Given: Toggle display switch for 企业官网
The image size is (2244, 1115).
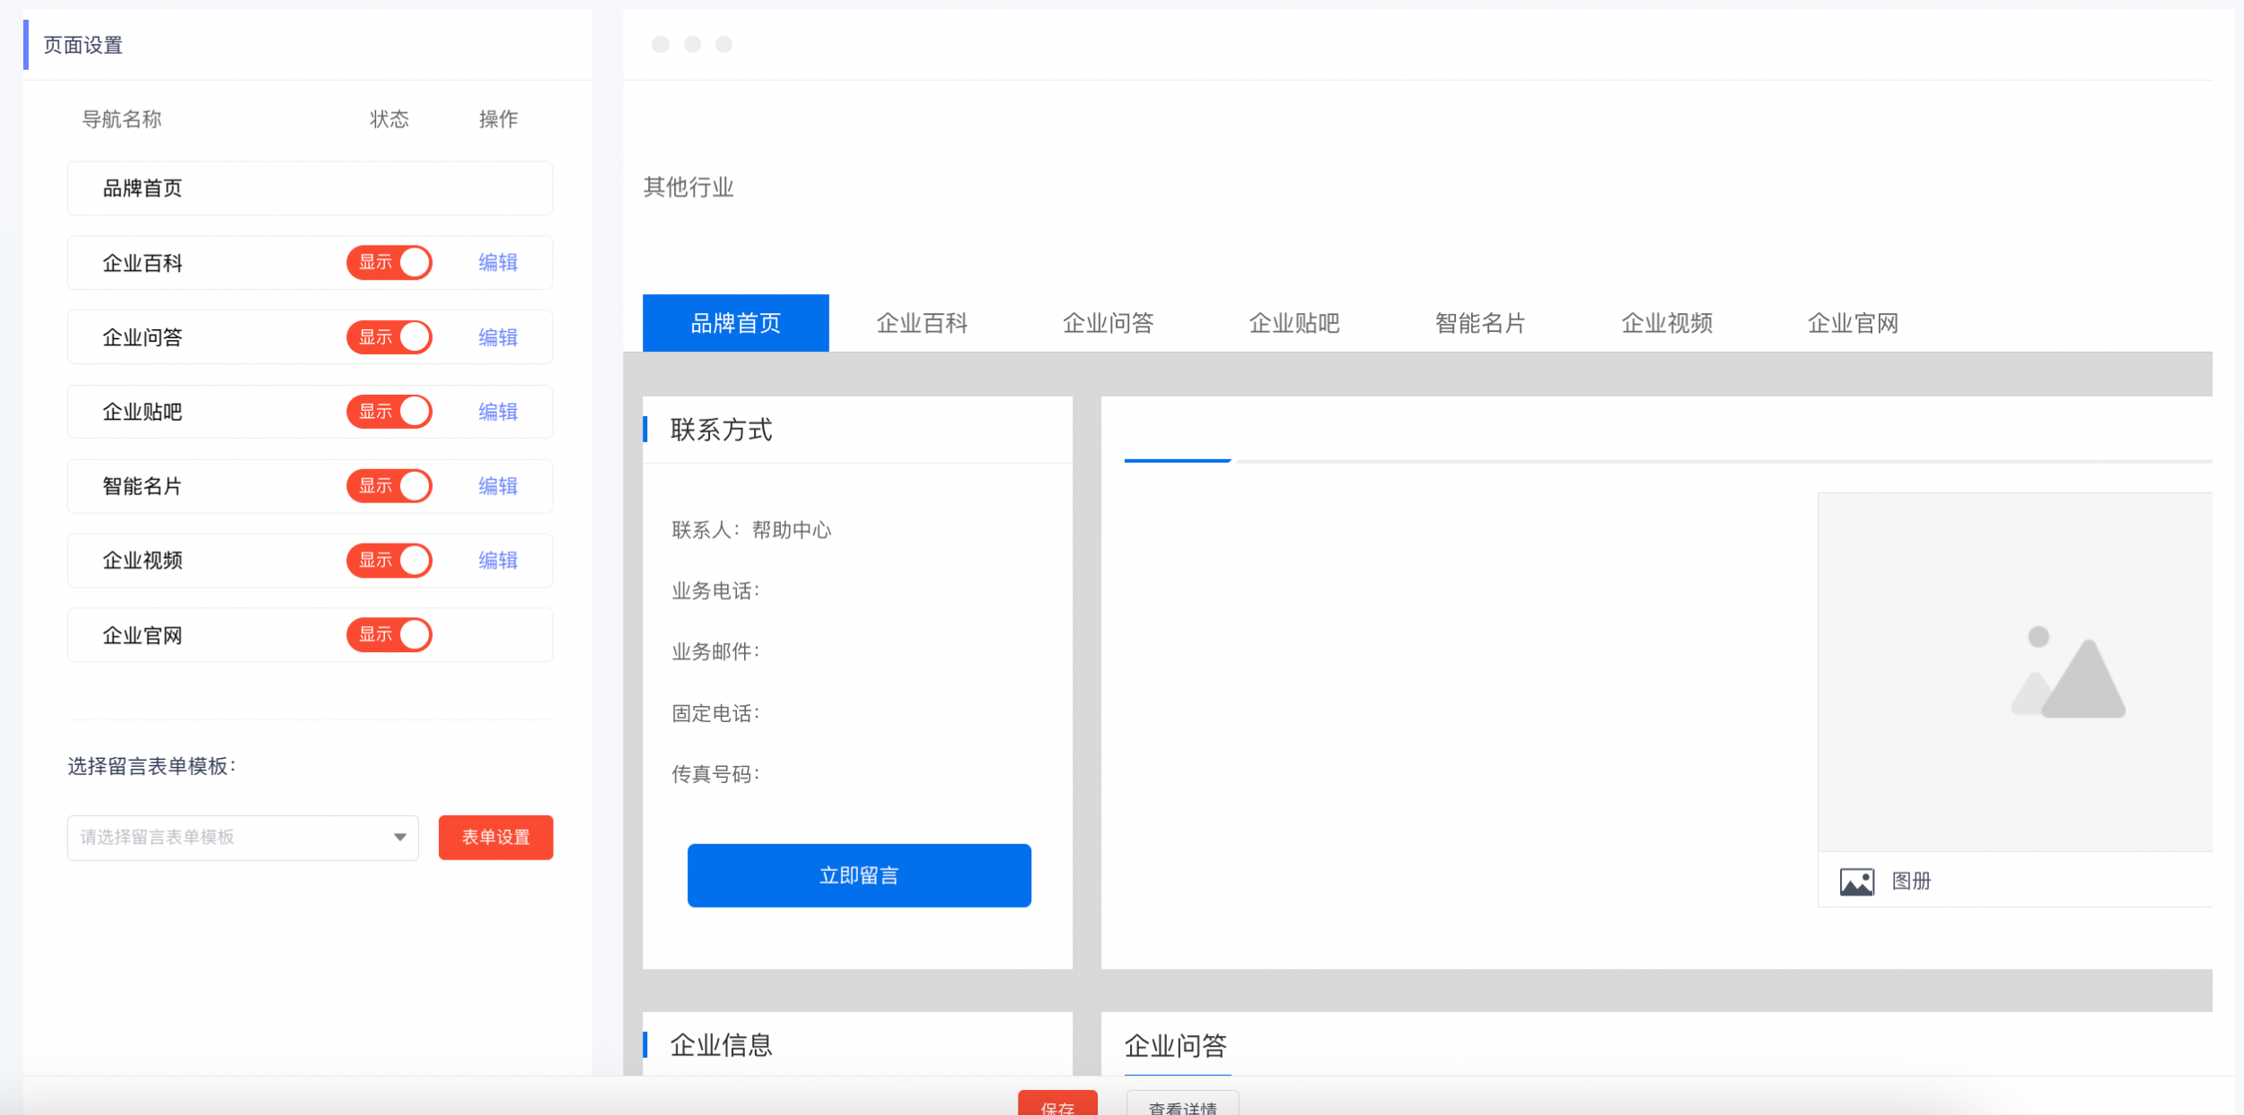Looking at the screenshot, I should (390, 635).
